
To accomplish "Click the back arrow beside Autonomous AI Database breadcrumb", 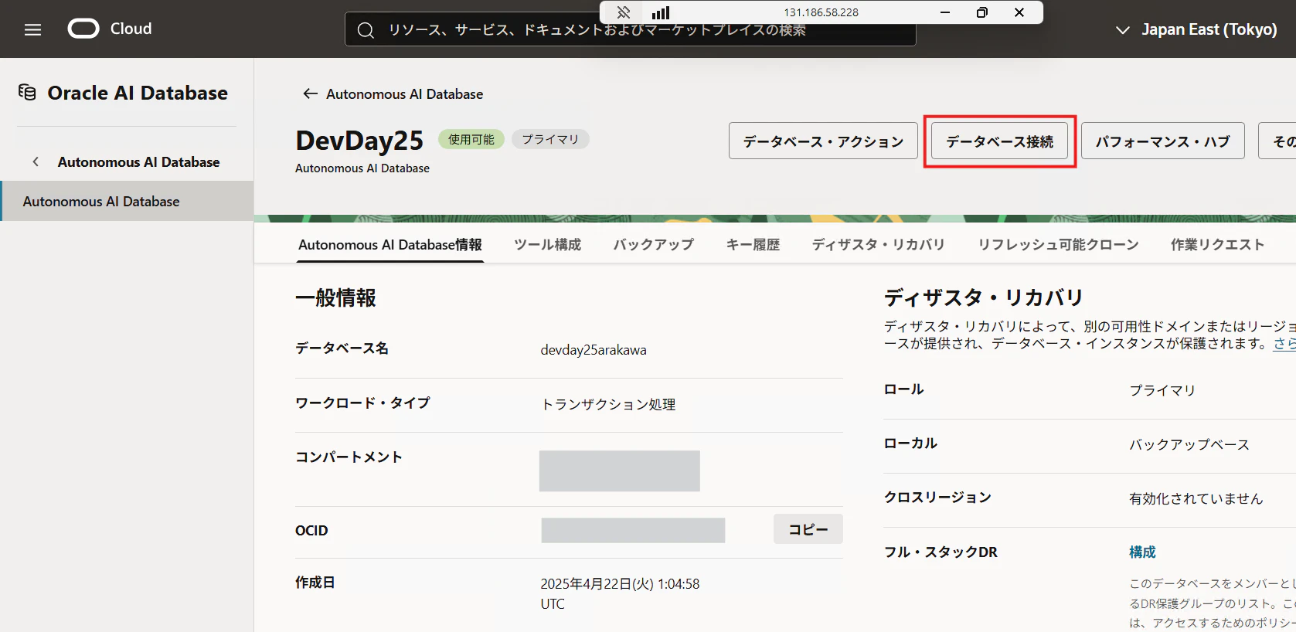I will pos(310,93).
